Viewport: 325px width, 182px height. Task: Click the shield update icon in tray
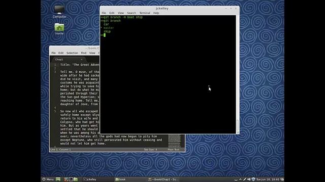(253, 179)
